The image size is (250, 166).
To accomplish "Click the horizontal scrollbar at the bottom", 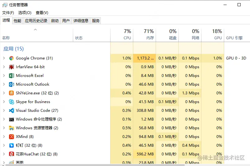I will tap(96, 165).
